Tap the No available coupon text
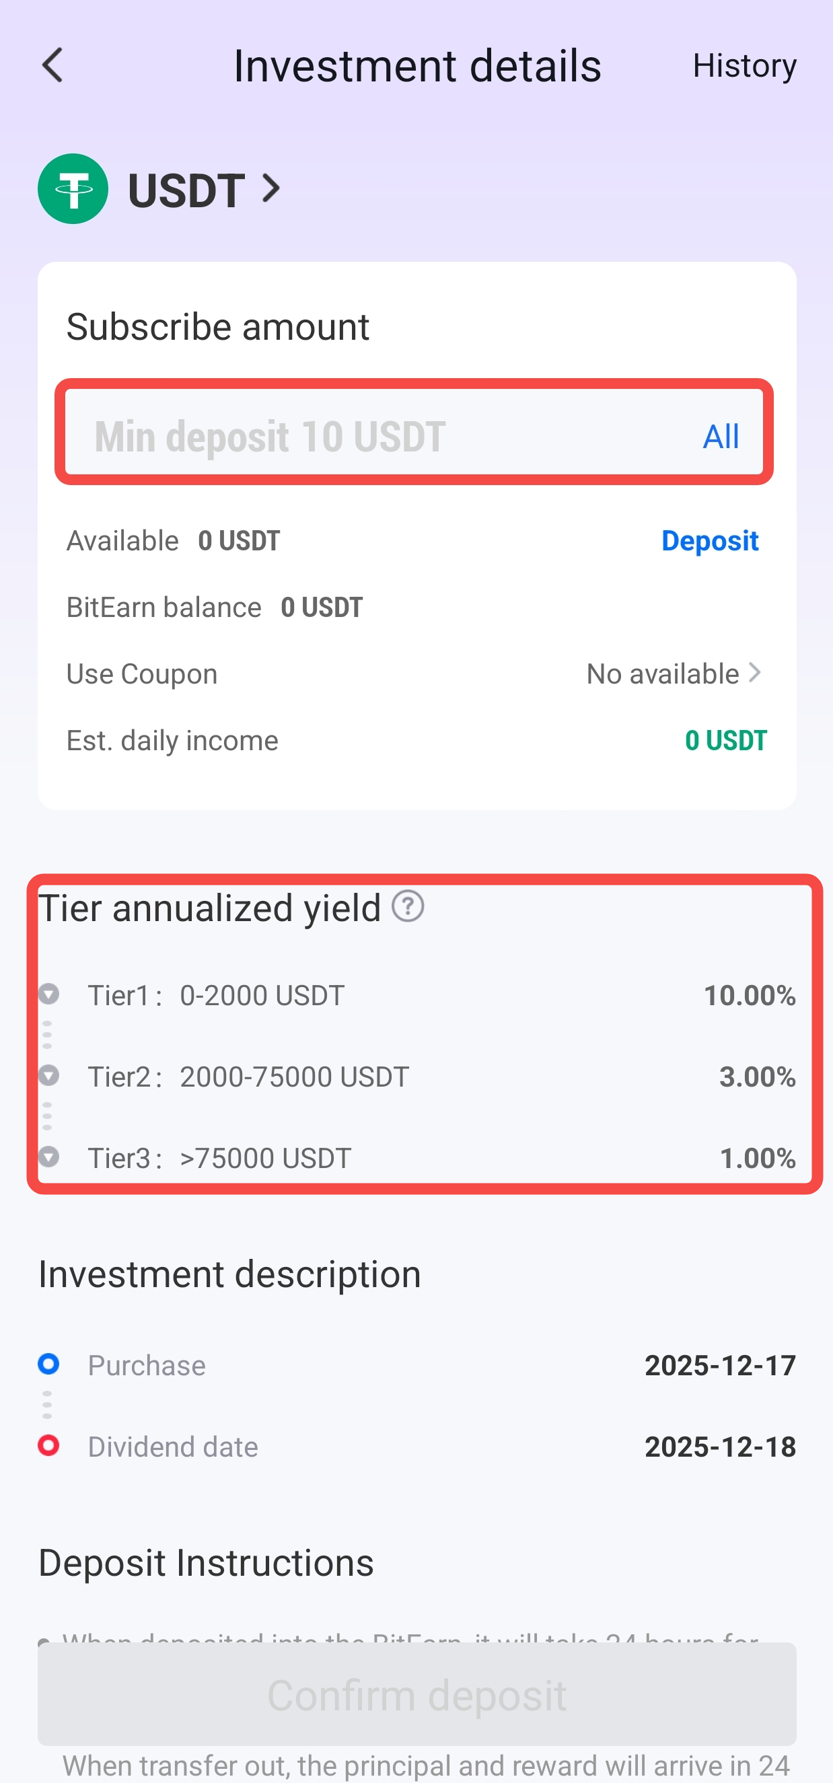Viewport: 833px width, 1783px height. click(x=663, y=674)
